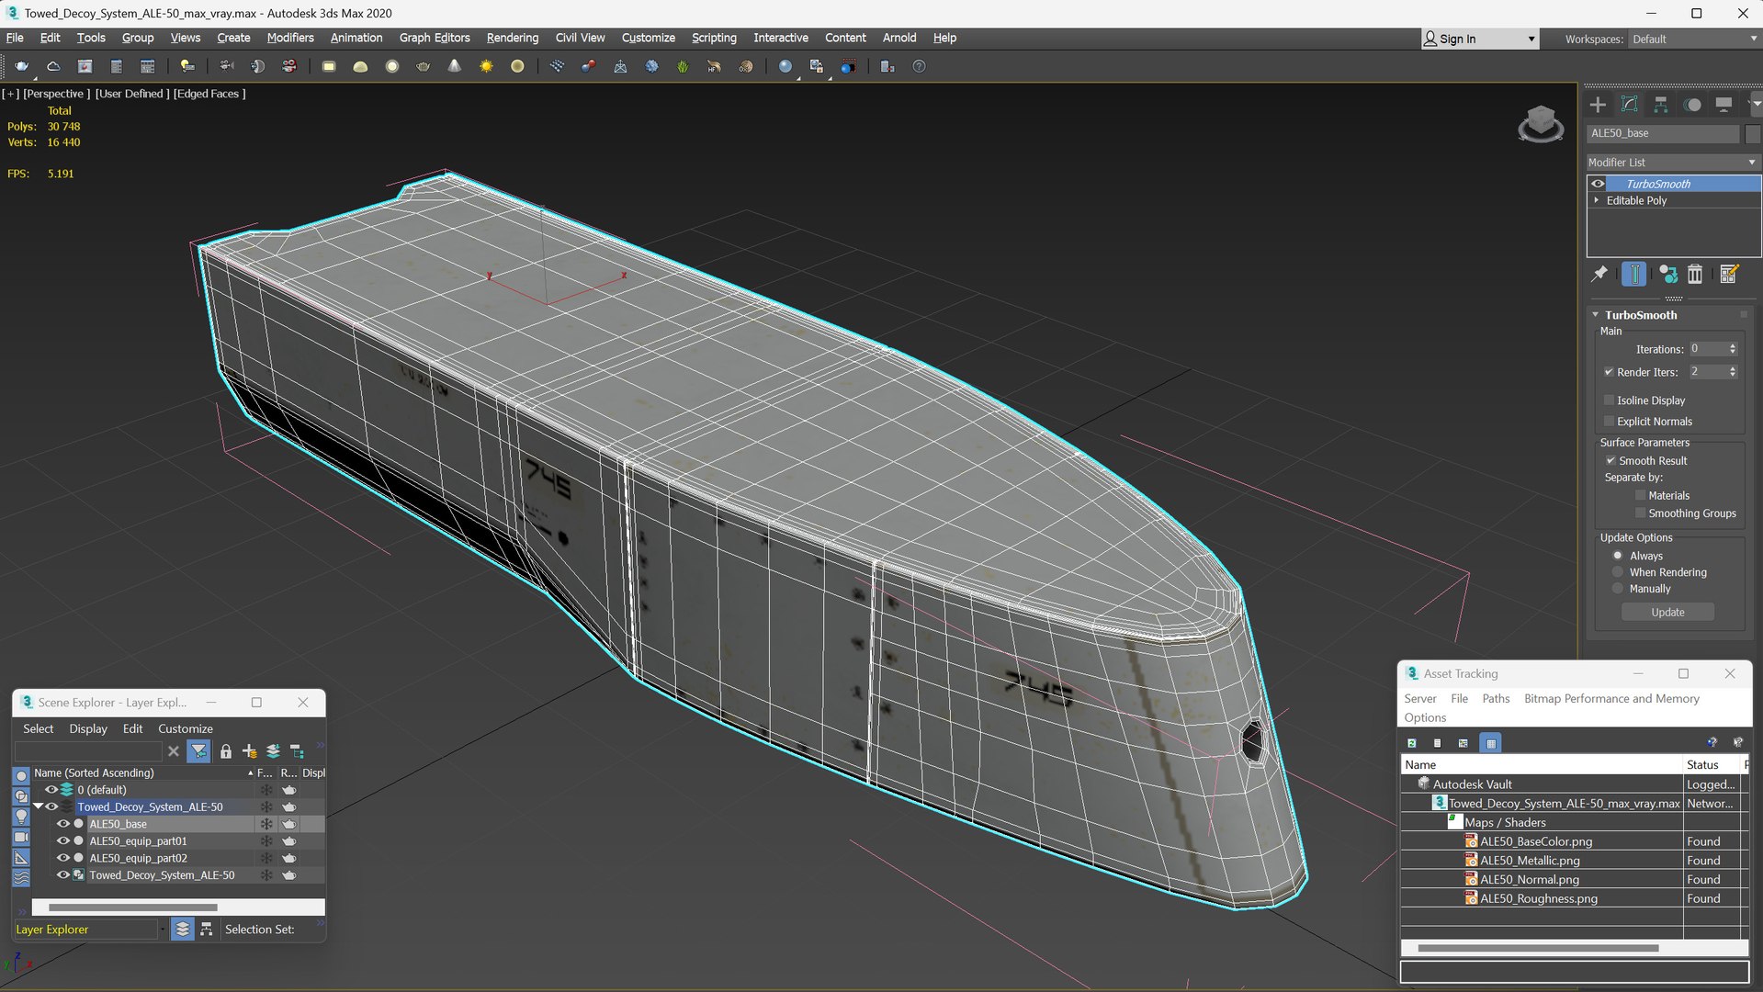Click the configure modifier sets icon
The width and height of the screenshot is (1763, 992).
pos(1728,274)
